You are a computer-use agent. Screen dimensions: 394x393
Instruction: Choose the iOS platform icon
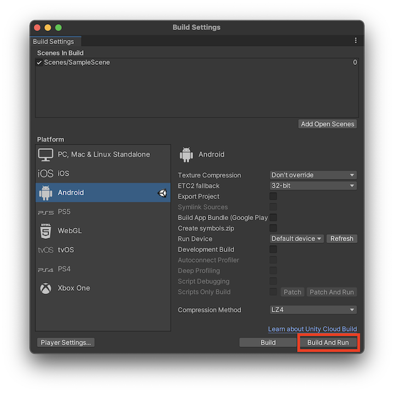(45, 174)
